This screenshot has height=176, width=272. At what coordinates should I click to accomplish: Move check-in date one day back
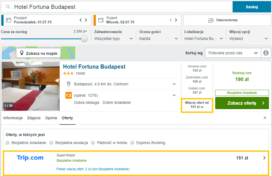click(x=81, y=20)
